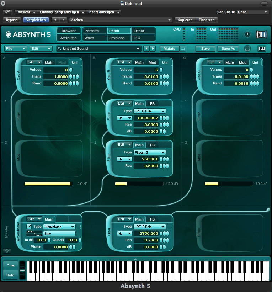Click the sine waveform preview thumbnail
The height and width of the screenshot is (292, 272).
34,233
